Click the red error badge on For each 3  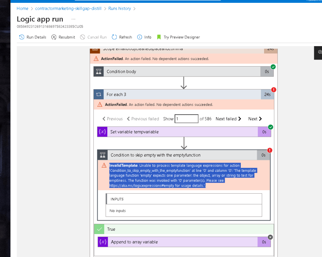point(274,90)
